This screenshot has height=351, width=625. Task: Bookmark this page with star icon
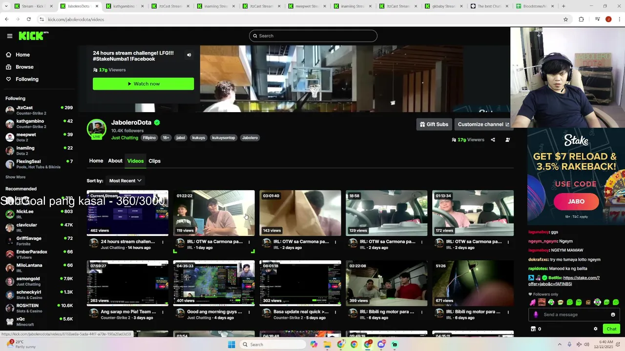(x=565, y=19)
